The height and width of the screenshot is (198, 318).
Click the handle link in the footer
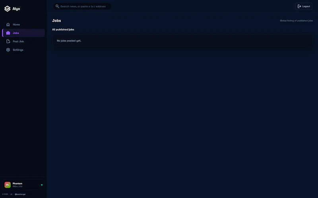point(20,194)
